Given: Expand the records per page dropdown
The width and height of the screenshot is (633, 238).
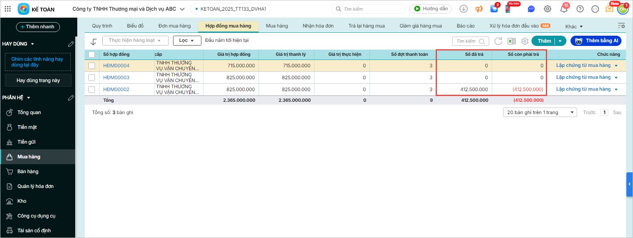Looking at the screenshot, I should 540,112.
